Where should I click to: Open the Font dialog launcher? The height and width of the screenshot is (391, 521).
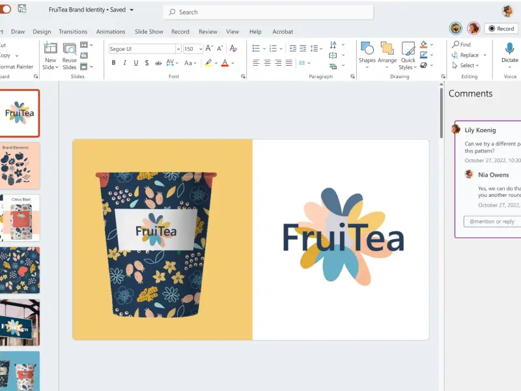(x=243, y=76)
